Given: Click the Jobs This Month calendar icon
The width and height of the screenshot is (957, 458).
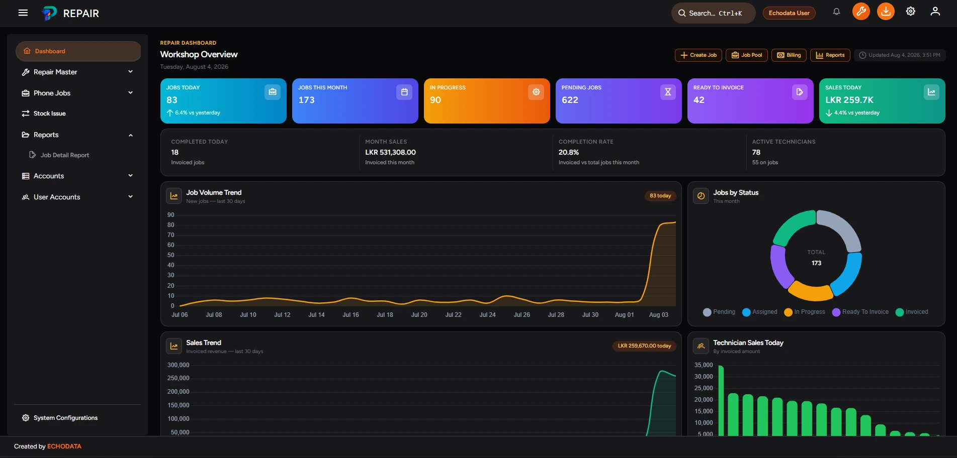Looking at the screenshot, I should point(404,92).
